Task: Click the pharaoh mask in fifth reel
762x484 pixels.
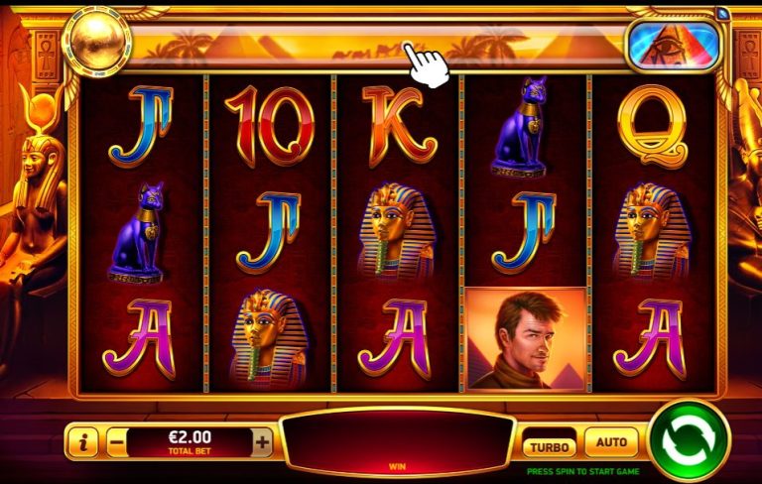Action: click(652, 232)
